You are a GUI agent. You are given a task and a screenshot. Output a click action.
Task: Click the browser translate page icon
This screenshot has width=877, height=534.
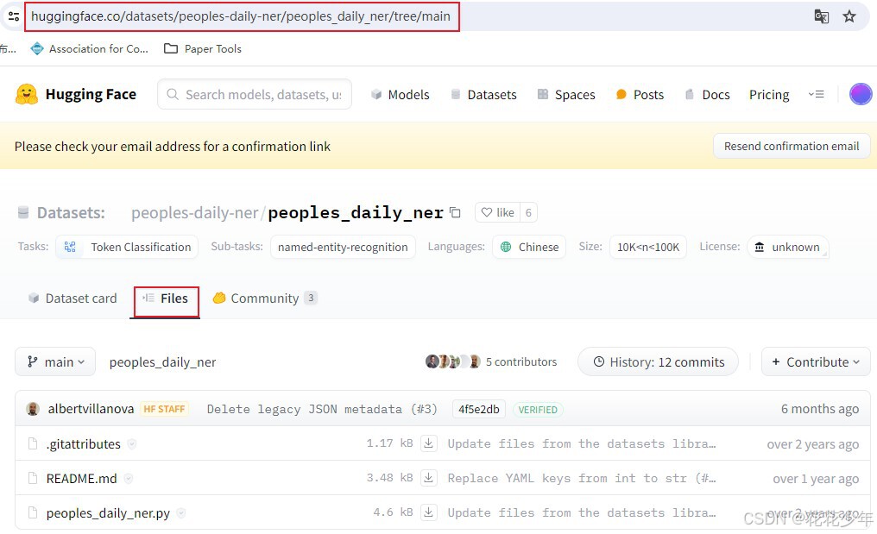(x=822, y=16)
